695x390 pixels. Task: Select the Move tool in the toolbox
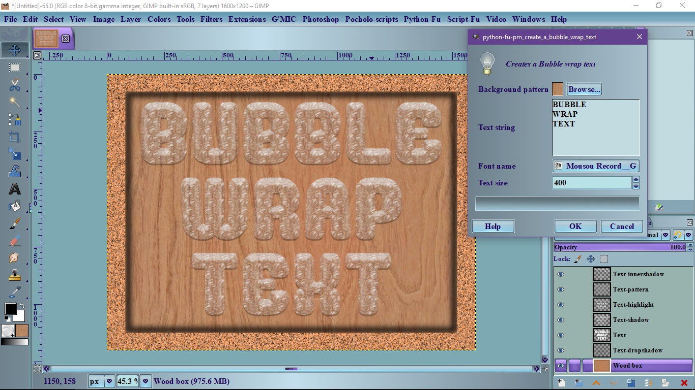coord(15,50)
